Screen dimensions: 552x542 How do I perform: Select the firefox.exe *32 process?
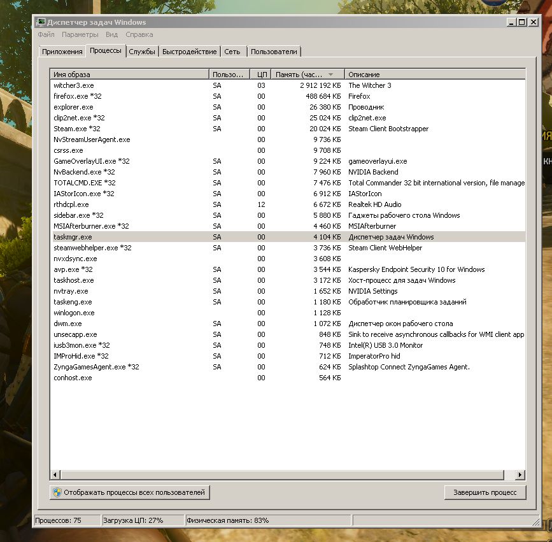288,96
